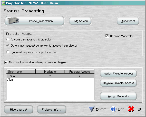The width and height of the screenshot is (146, 117).
Task: Click the Exit text label
Action: pyautogui.click(x=139, y=109)
